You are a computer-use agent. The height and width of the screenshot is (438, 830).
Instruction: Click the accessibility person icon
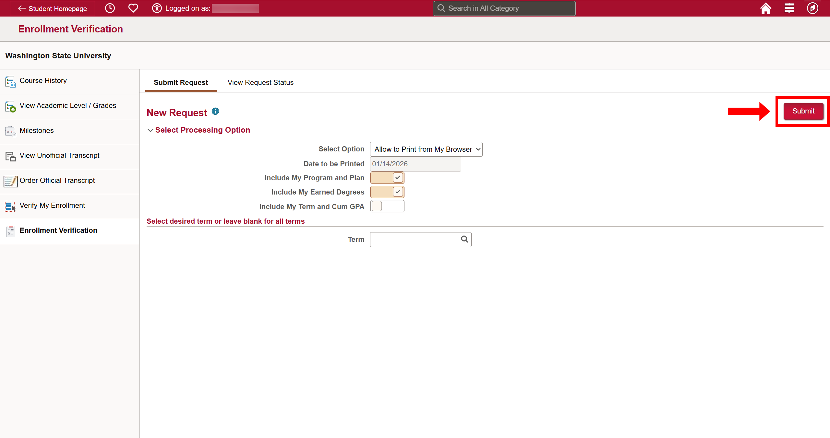157,8
